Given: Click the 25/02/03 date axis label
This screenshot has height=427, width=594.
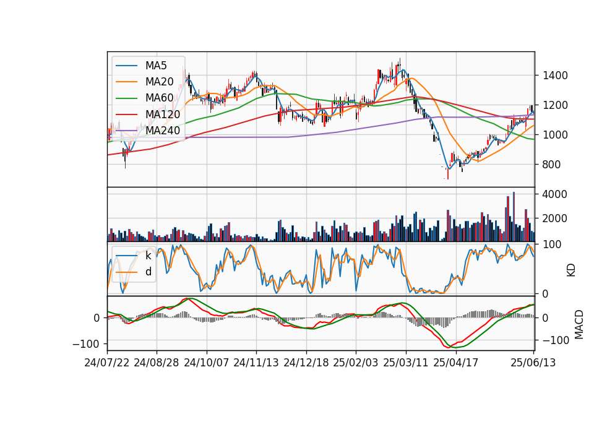Looking at the screenshot, I should (356, 363).
